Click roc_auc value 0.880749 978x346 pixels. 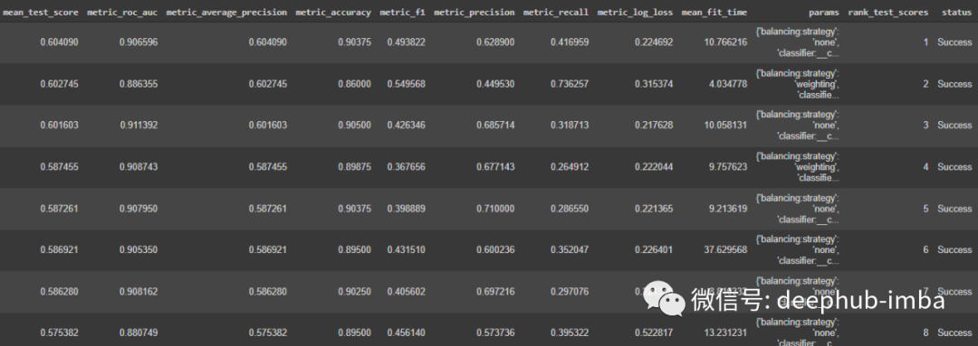point(139,333)
